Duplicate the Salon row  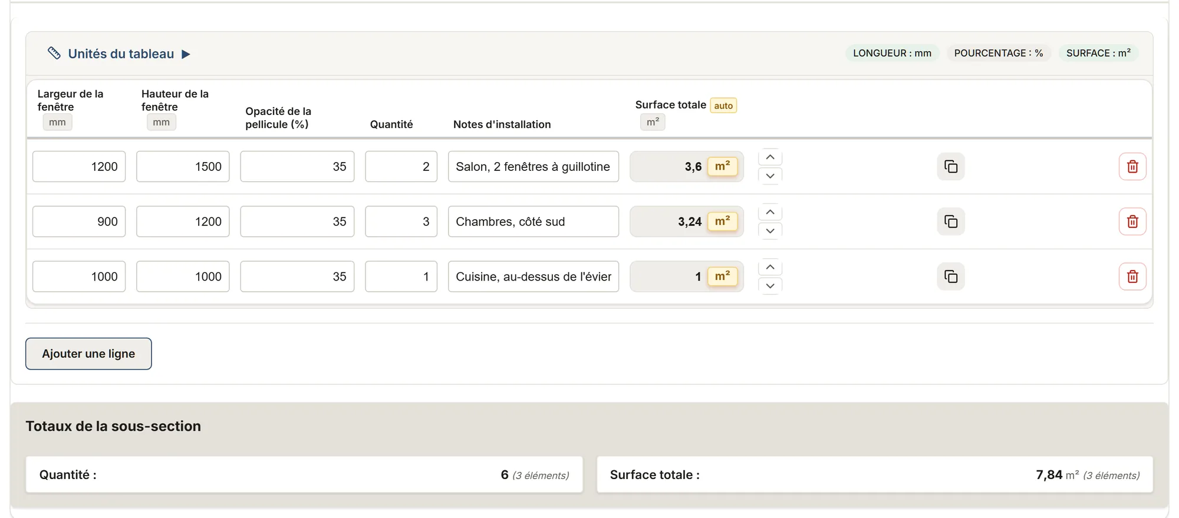951,167
